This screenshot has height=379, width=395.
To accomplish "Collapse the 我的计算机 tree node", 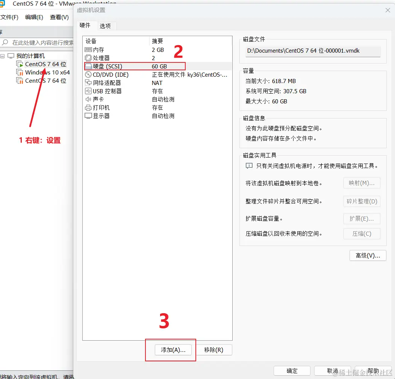I will (3, 56).
